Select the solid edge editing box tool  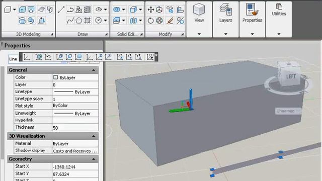click(x=133, y=10)
